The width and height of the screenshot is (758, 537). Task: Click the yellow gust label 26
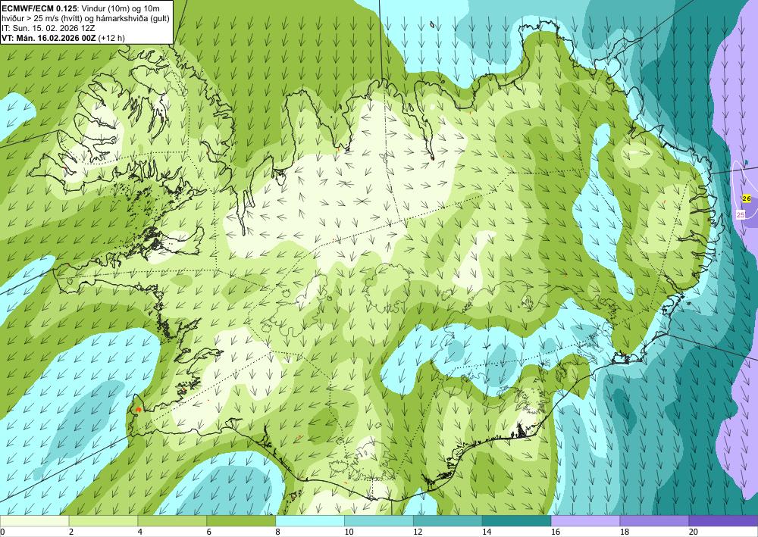click(x=747, y=198)
